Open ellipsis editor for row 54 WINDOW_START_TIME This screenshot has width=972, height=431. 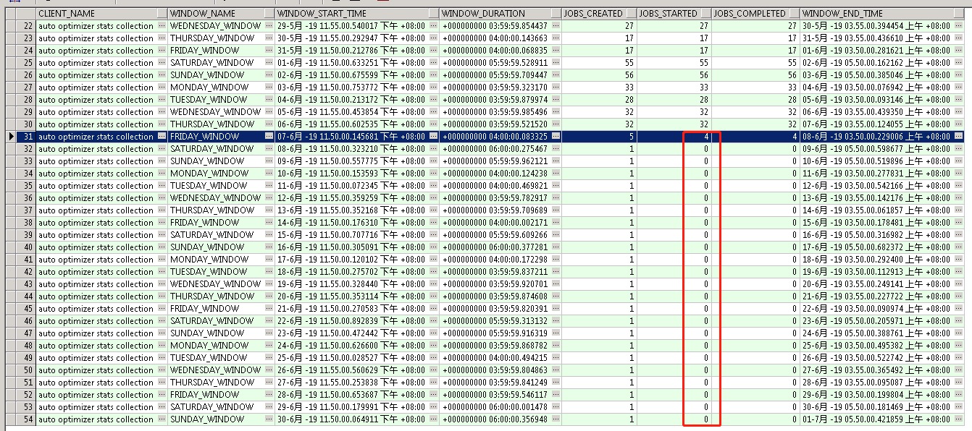[x=433, y=419]
